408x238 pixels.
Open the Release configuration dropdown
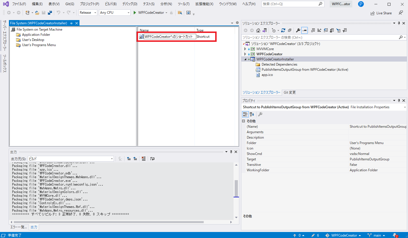click(x=88, y=13)
